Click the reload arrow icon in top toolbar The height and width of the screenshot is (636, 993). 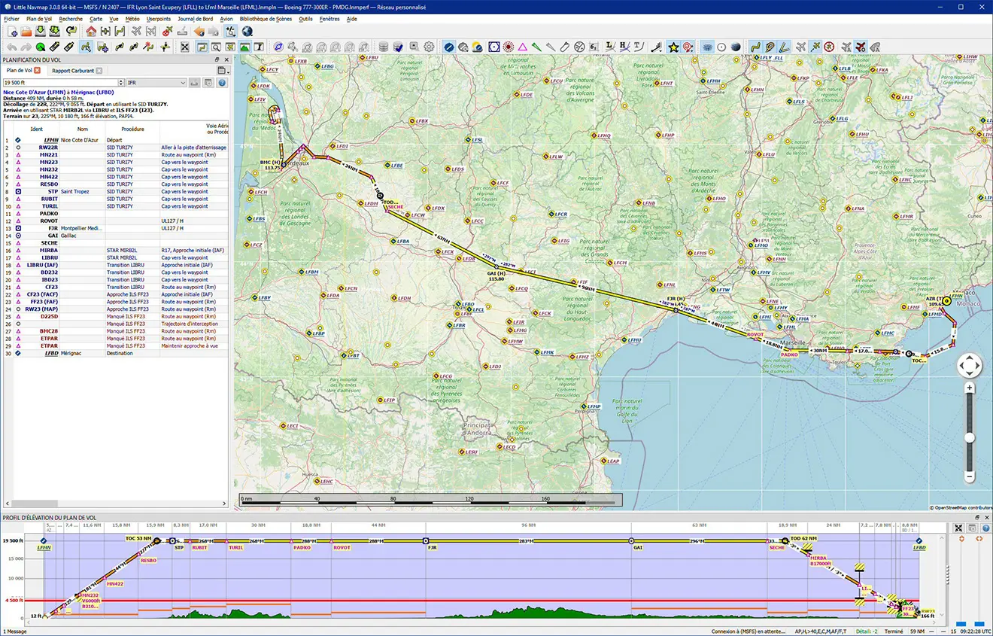71,31
